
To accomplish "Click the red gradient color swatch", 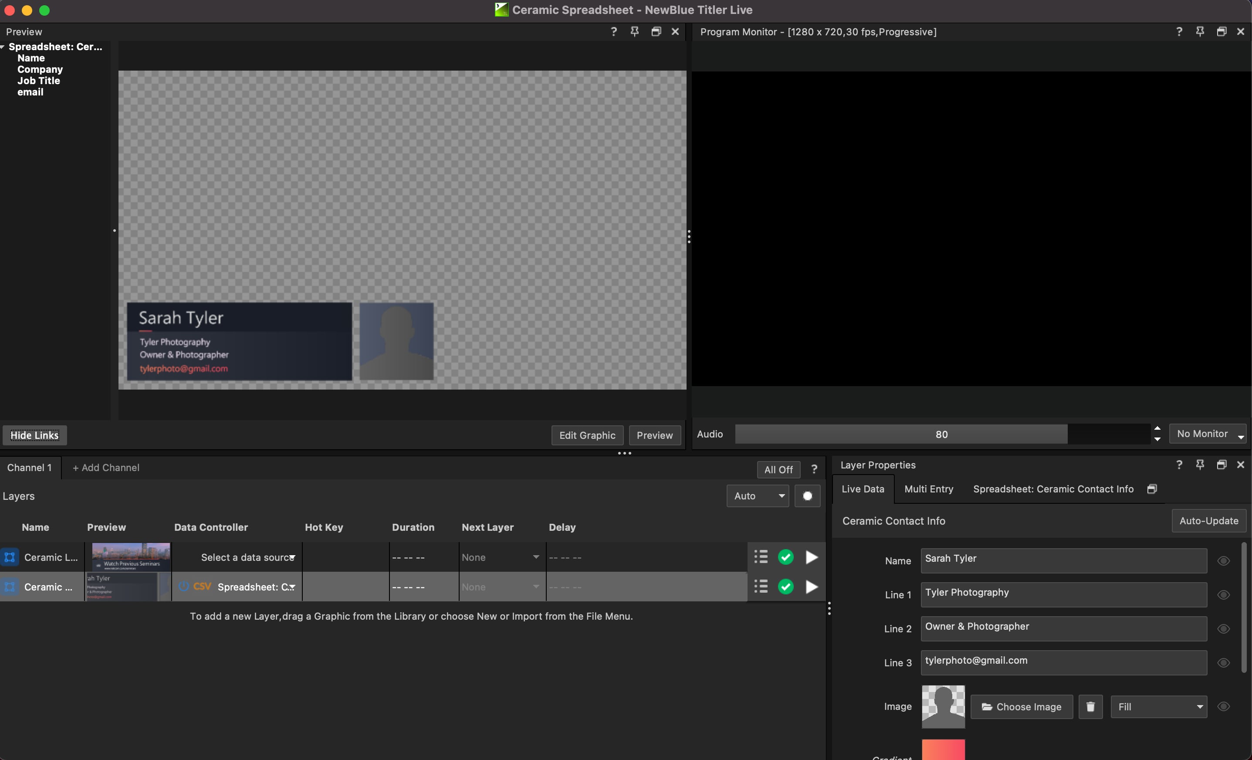I will [x=943, y=750].
